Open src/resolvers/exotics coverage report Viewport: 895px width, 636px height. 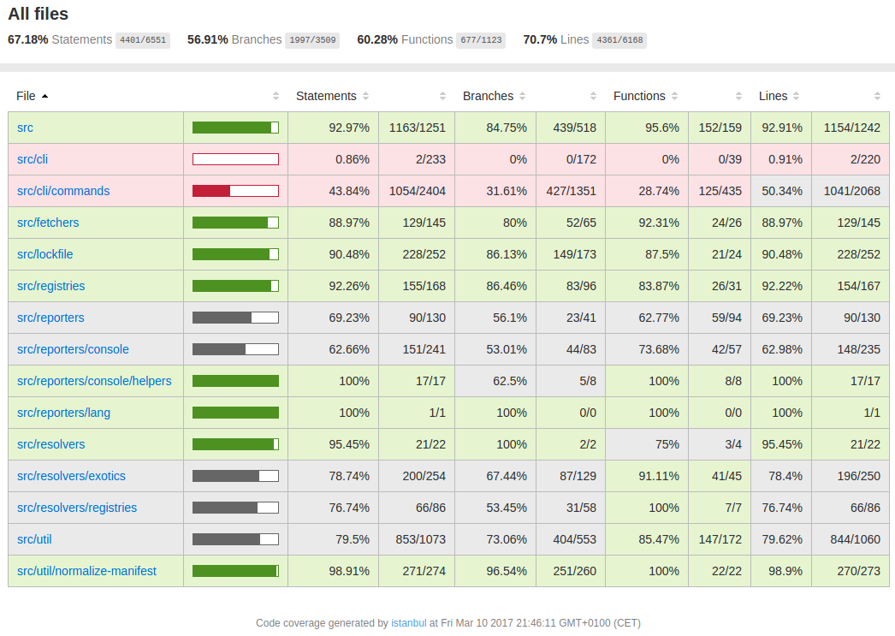point(71,476)
